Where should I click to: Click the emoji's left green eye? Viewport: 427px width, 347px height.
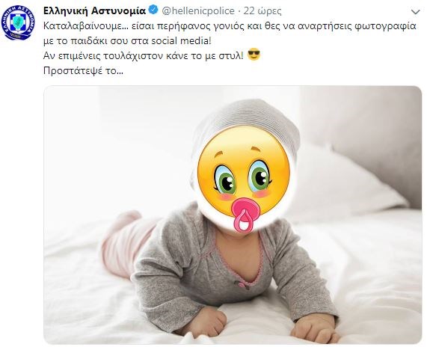[225, 179]
